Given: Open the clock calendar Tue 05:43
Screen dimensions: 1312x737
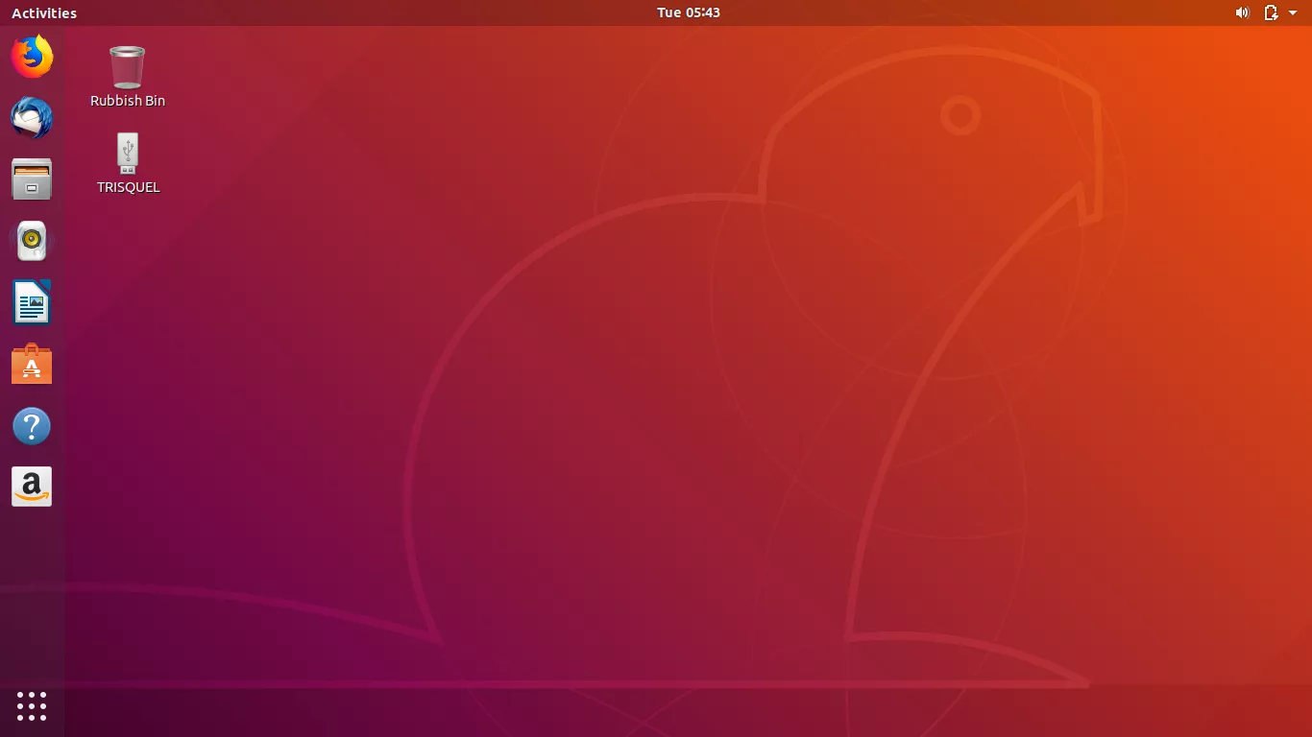Looking at the screenshot, I should 689,12.
